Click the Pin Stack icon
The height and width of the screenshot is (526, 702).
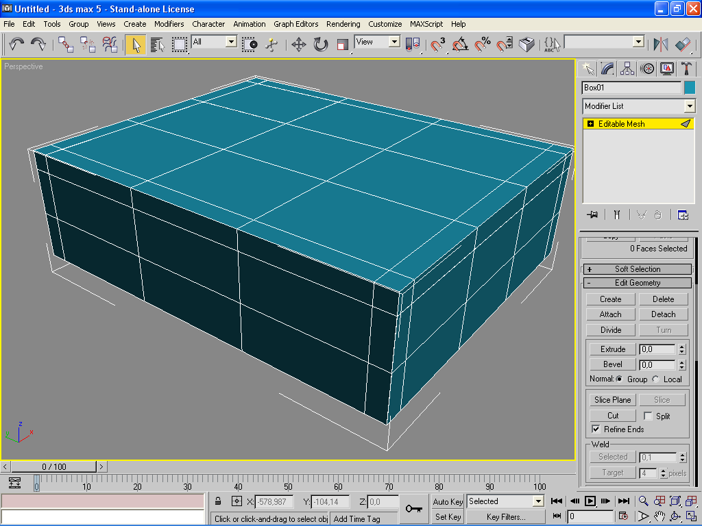pyautogui.click(x=592, y=214)
